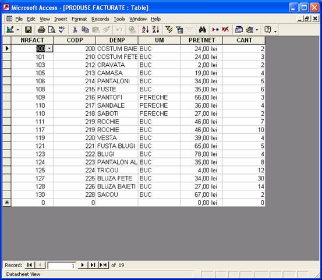Viewport: 322px width, 280px height.
Task: Click the record number input field
Action: [62, 265]
